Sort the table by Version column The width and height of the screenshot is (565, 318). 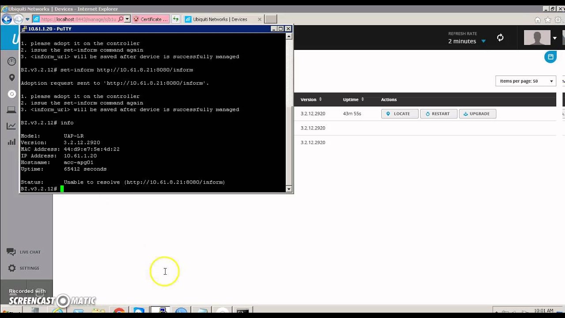coord(311,99)
